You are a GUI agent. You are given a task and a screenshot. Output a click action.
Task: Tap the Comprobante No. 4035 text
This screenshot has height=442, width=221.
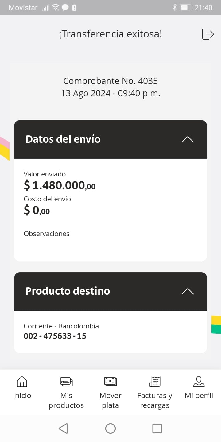pos(110,81)
